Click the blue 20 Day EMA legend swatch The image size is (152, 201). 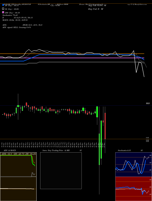coord(3,5)
